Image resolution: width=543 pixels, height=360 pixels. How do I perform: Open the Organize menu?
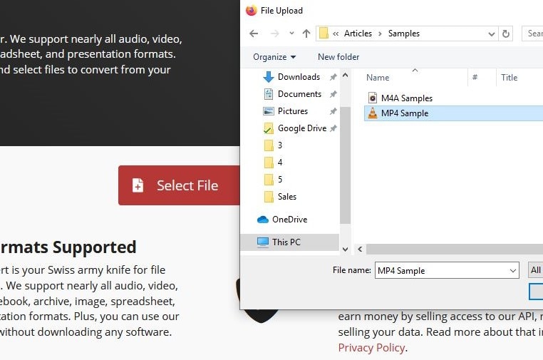tap(274, 57)
